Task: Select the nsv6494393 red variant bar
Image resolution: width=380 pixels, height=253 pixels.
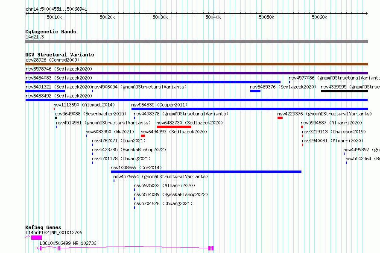Action: [x=143, y=136]
